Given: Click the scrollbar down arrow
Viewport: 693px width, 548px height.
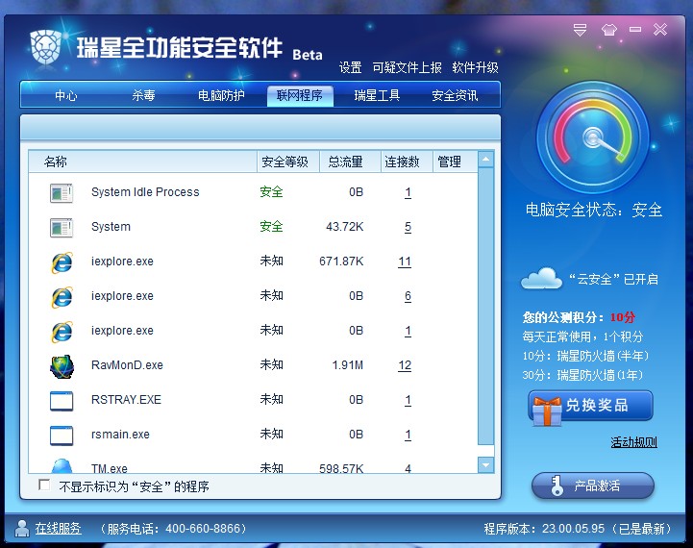Looking at the screenshot, I should point(485,465).
